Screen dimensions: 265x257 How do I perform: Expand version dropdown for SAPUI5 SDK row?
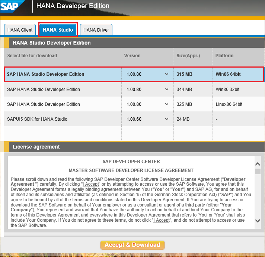pyautogui.click(x=167, y=119)
